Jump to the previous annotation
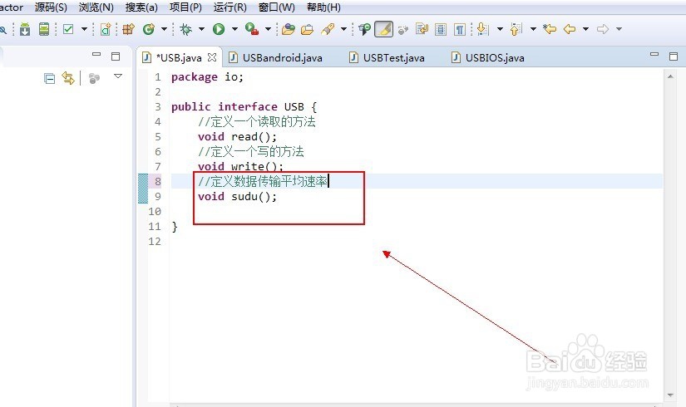The width and height of the screenshot is (686, 407). point(516,29)
